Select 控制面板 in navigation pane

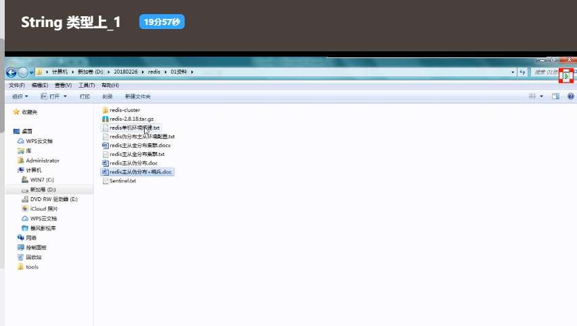[36, 248]
